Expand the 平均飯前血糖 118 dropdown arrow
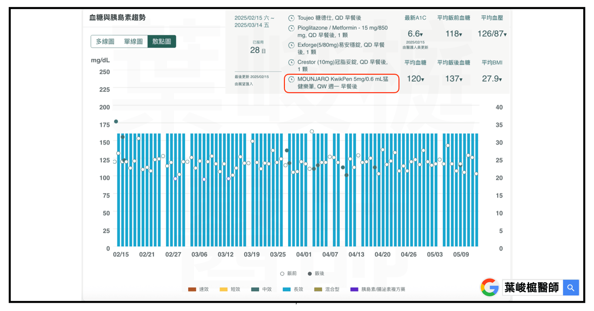 (x=461, y=34)
